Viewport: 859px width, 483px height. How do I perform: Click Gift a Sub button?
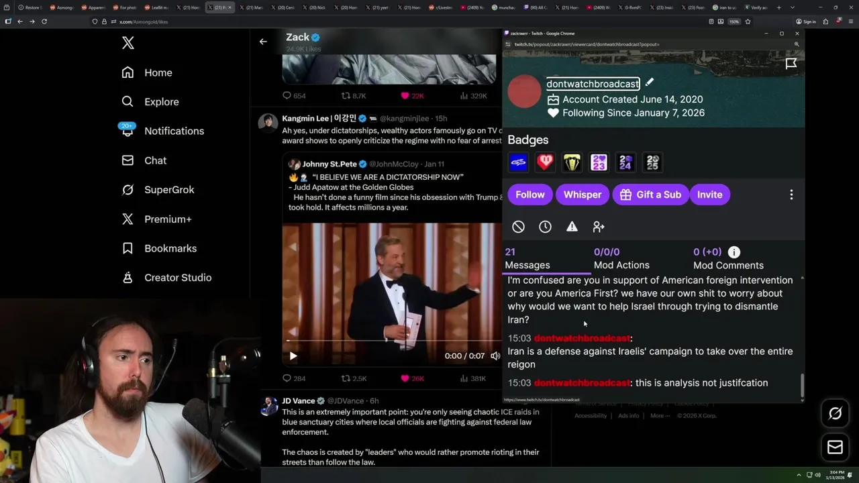coord(650,195)
